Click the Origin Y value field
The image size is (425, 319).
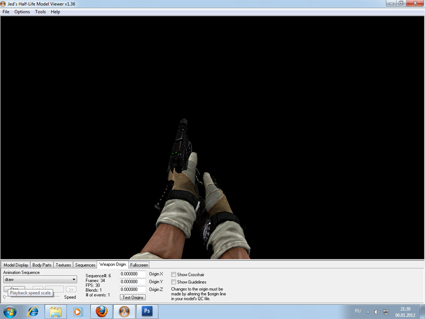[133, 282]
